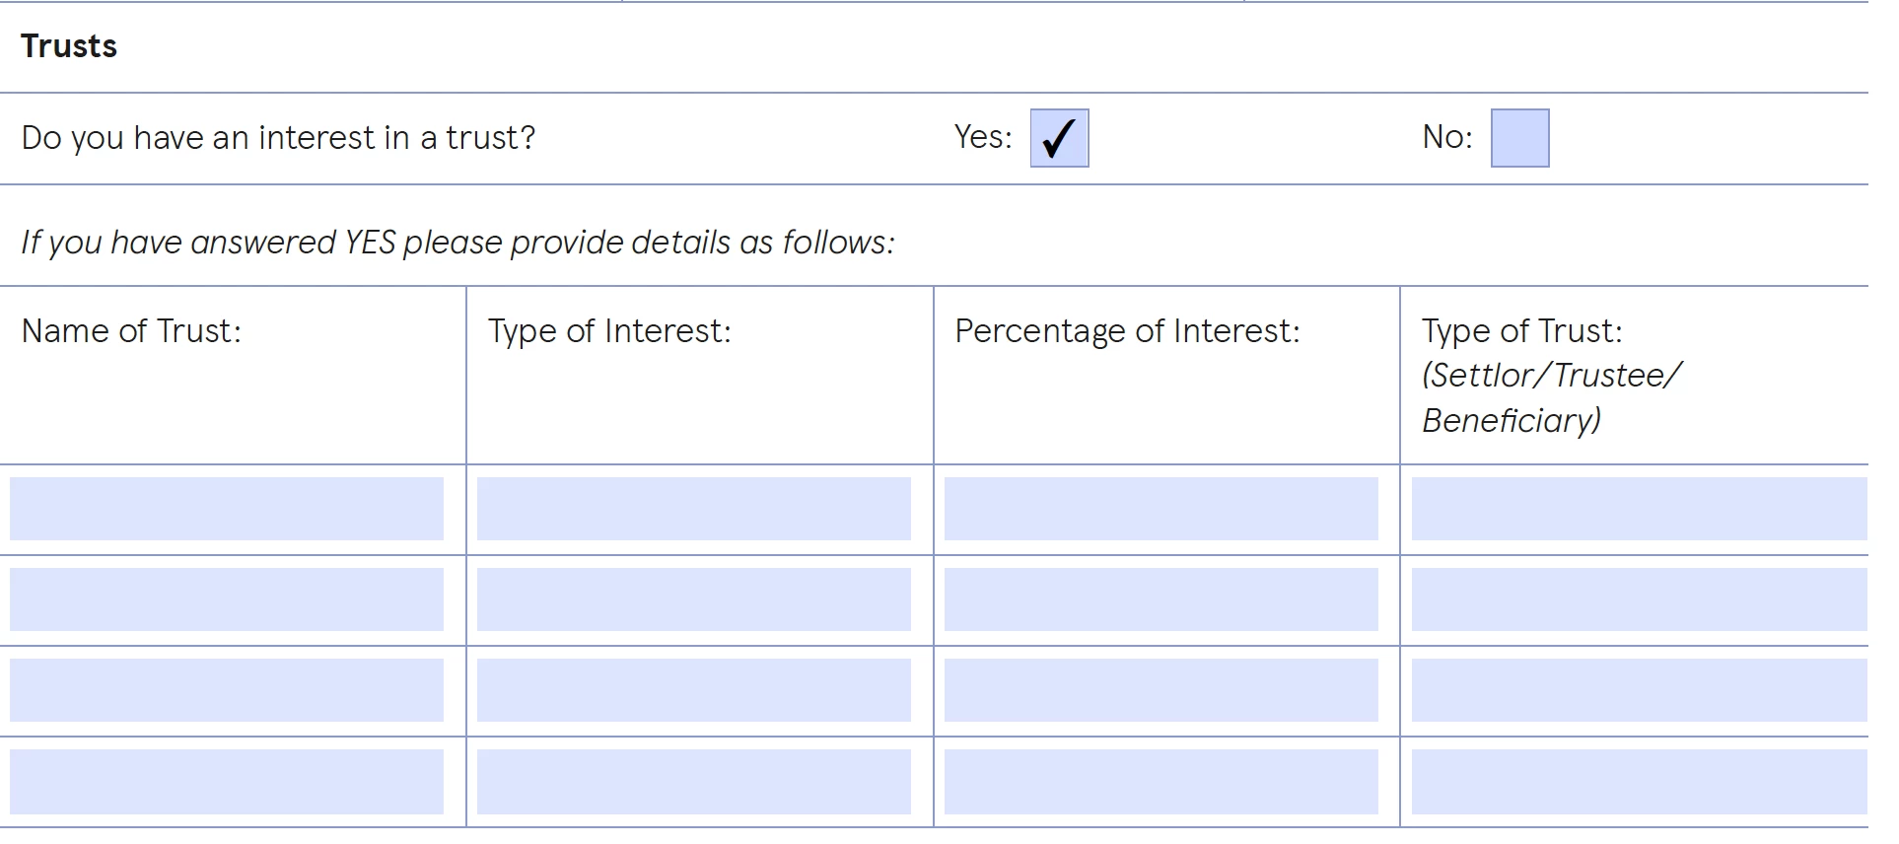The image size is (1899, 844).
Task: Click first row Name of Trust field
Action: 227,509
